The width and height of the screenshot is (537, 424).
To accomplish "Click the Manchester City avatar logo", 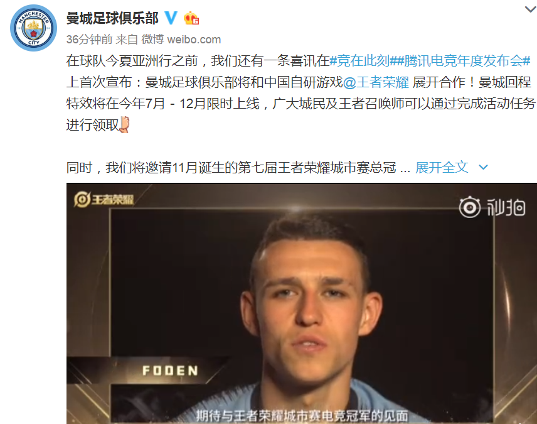I will coord(34,28).
